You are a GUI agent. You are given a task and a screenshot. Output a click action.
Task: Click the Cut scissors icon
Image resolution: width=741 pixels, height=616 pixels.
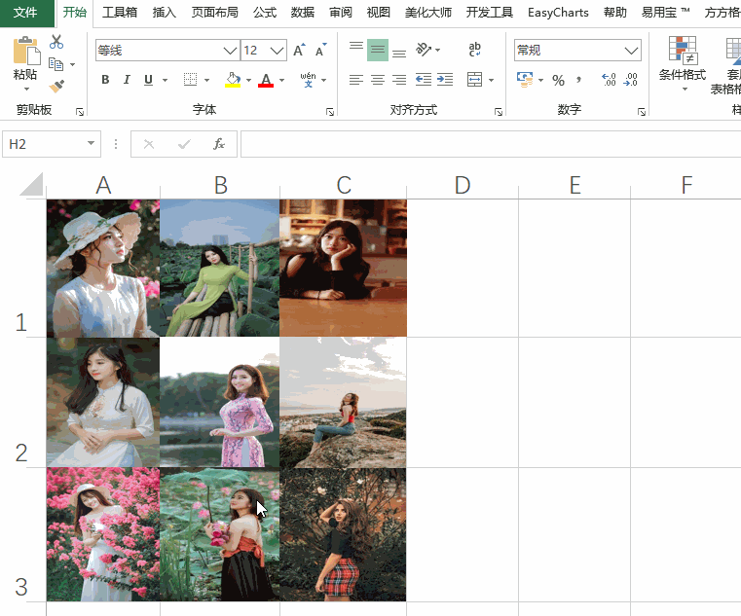(x=56, y=42)
